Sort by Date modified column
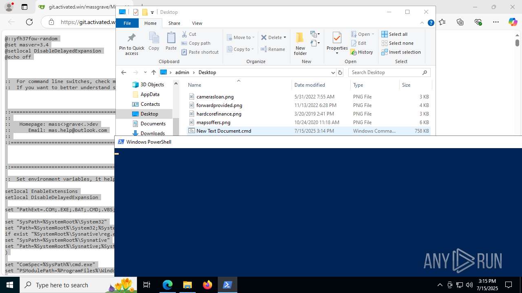Screen dimensions: 522x293 tap(321, 85)
